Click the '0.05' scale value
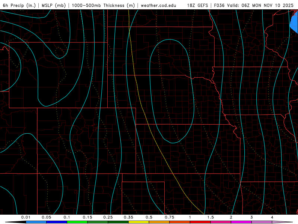The width and height of the screenshot is (298, 224). click(46, 217)
